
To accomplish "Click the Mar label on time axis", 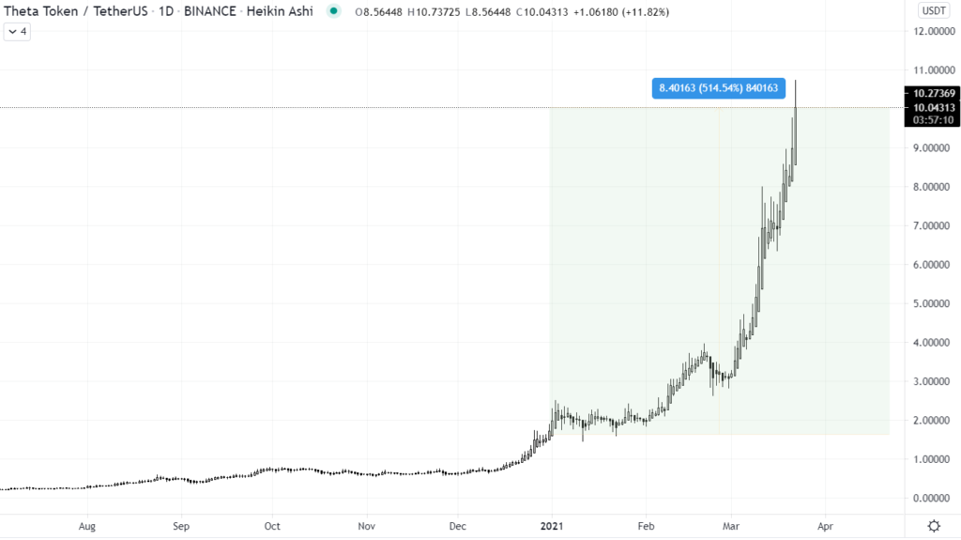I will pyautogui.click(x=730, y=526).
